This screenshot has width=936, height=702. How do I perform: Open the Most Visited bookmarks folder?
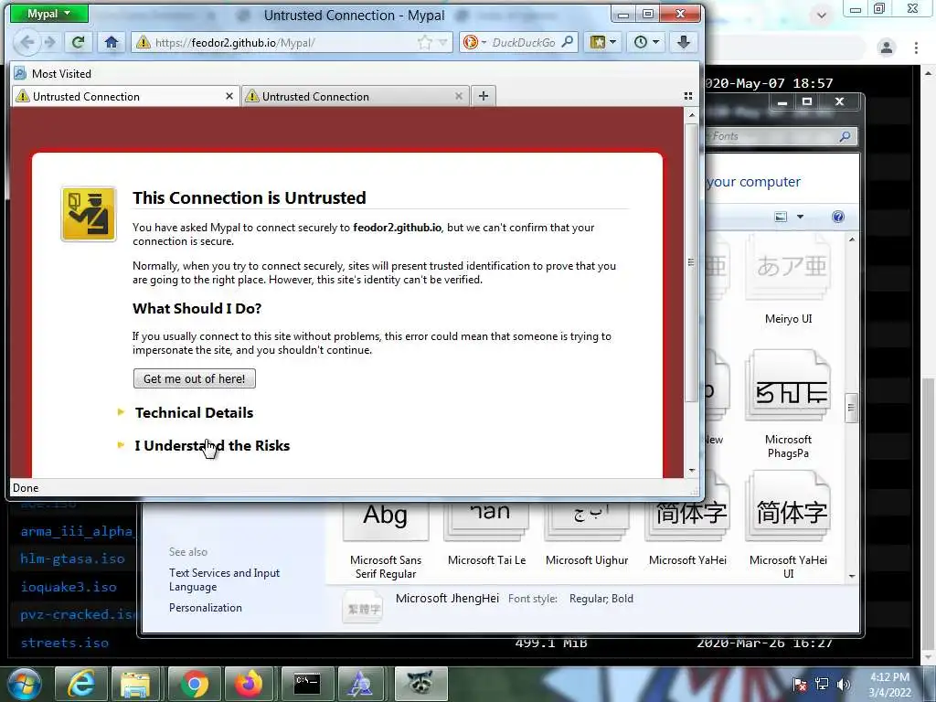(x=52, y=73)
